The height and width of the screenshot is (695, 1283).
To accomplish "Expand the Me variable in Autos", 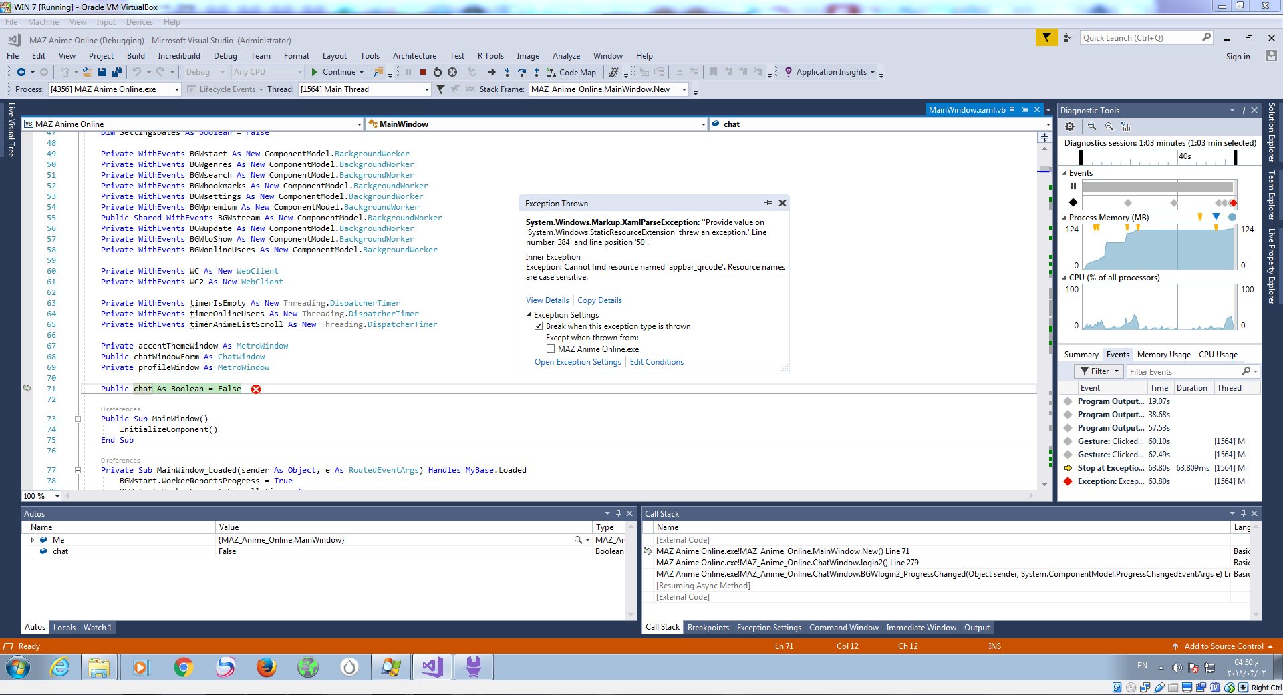I will tap(32, 540).
